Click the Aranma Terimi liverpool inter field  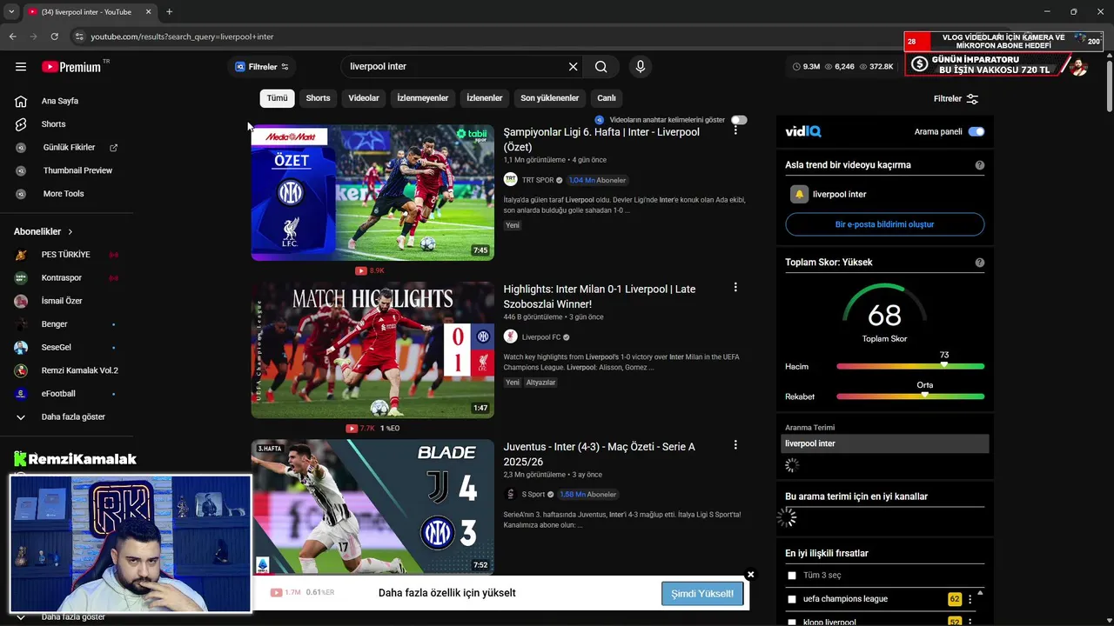pos(885,443)
